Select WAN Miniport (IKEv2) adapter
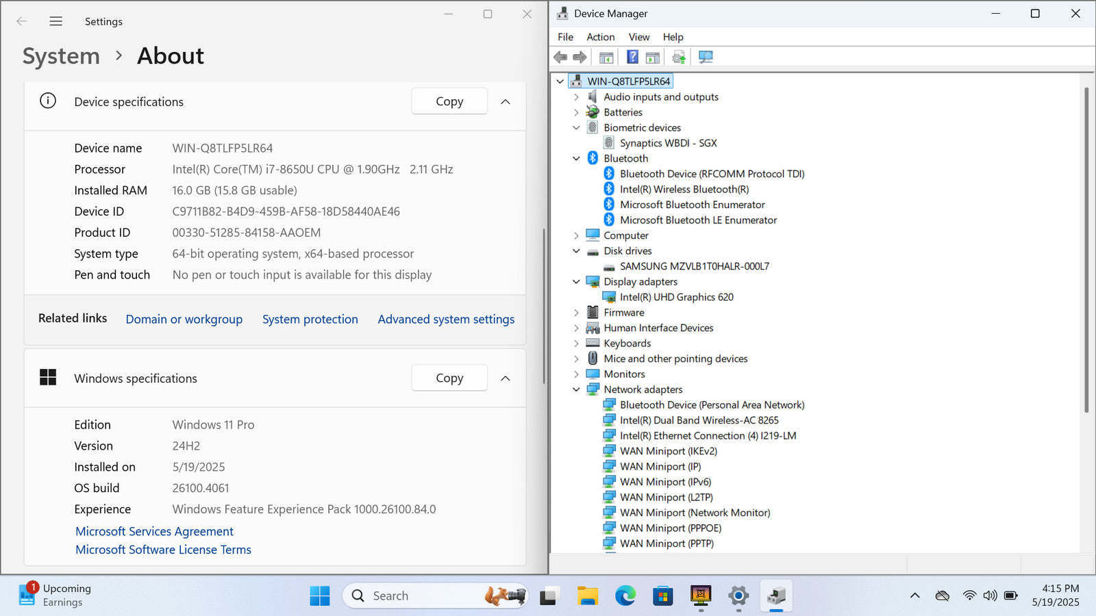 [x=669, y=451]
